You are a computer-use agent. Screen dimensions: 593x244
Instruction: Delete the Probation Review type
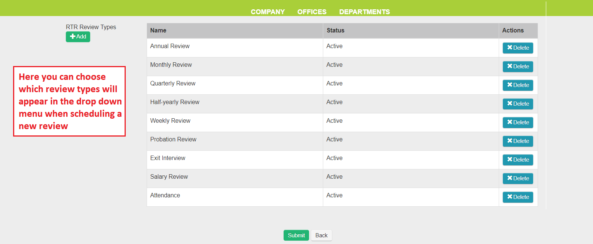tap(518, 141)
